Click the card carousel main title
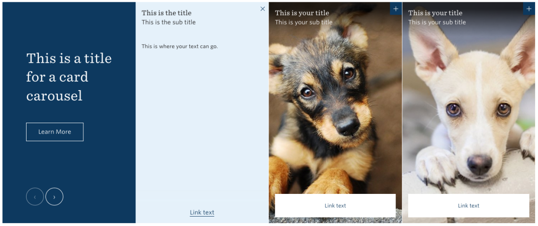538x226 pixels. point(69,77)
